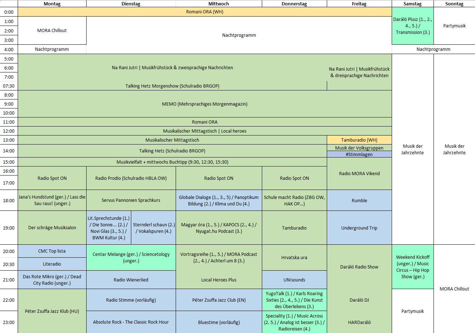Viewport: 475px width, 333px height.
Task: Click the Sonntag column header
Action: [x=454, y=4]
